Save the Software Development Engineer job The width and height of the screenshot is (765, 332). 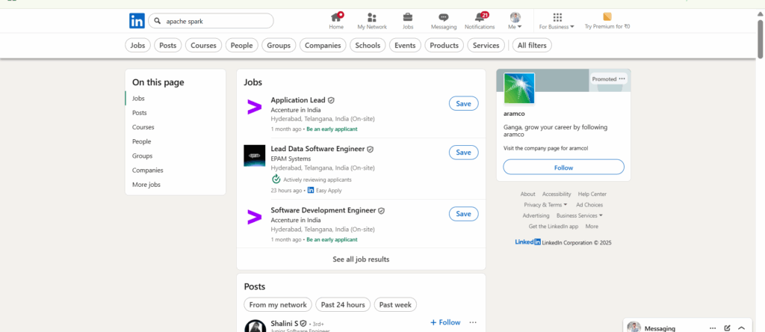pyautogui.click(x=463, y=214)
